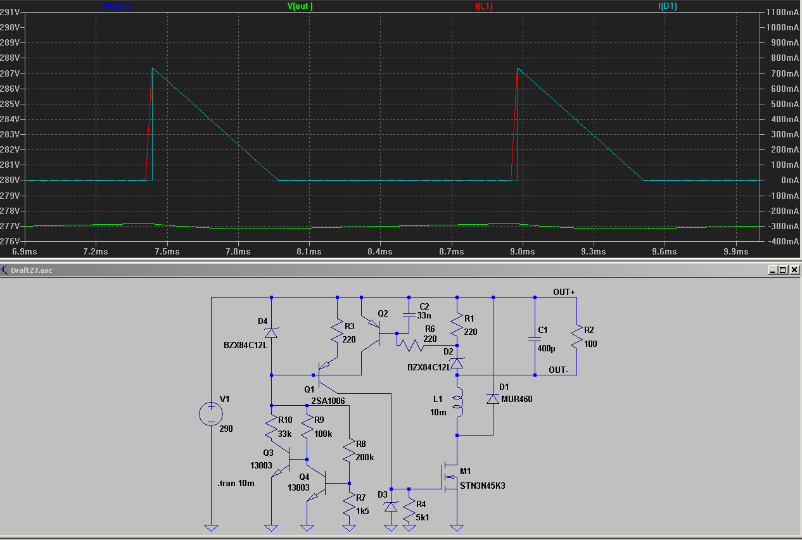Click the OUT- net label
Viewport: 802px width, 540px height.
559,369
